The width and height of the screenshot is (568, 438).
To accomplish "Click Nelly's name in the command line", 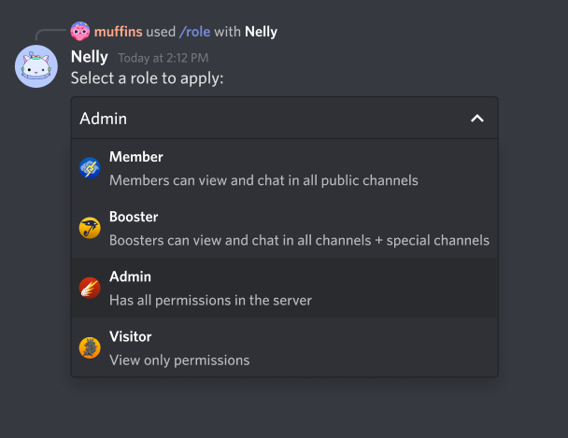I will [261, 32].
